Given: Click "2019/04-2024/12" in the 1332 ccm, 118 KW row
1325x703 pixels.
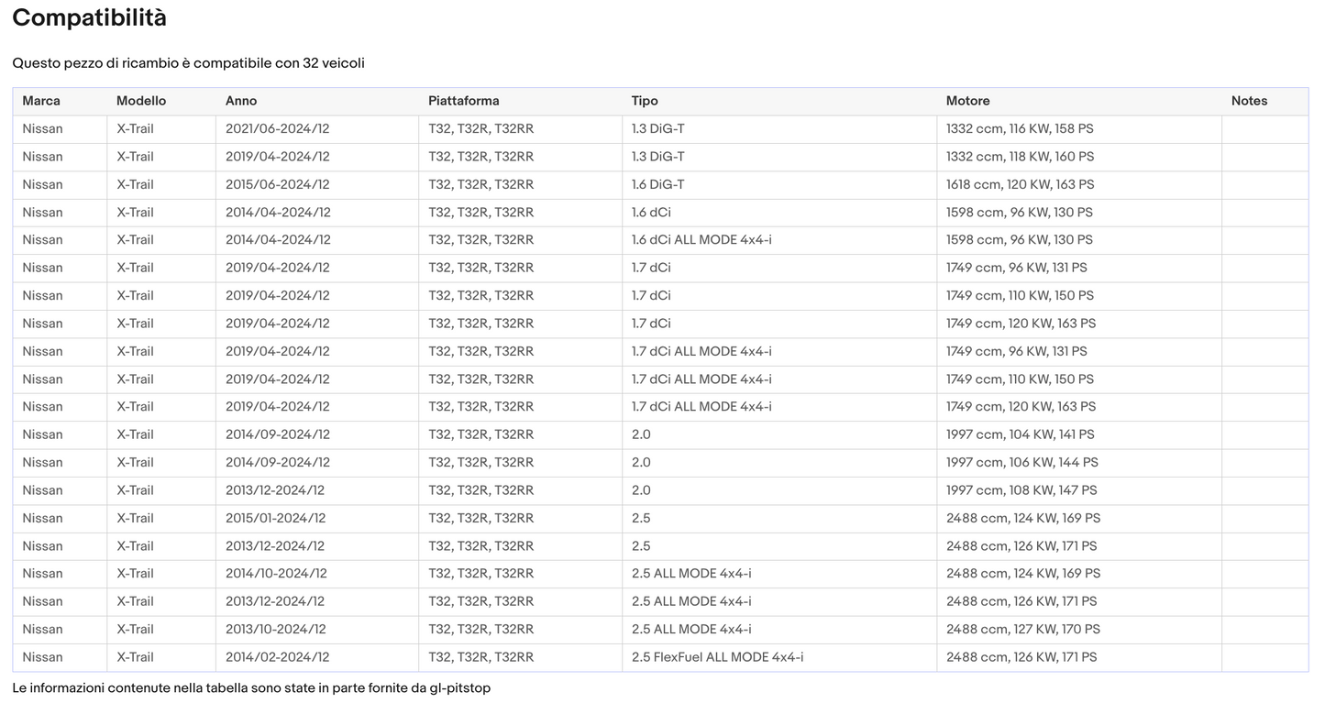Looking at the screenshot, I should pos(278,157).
